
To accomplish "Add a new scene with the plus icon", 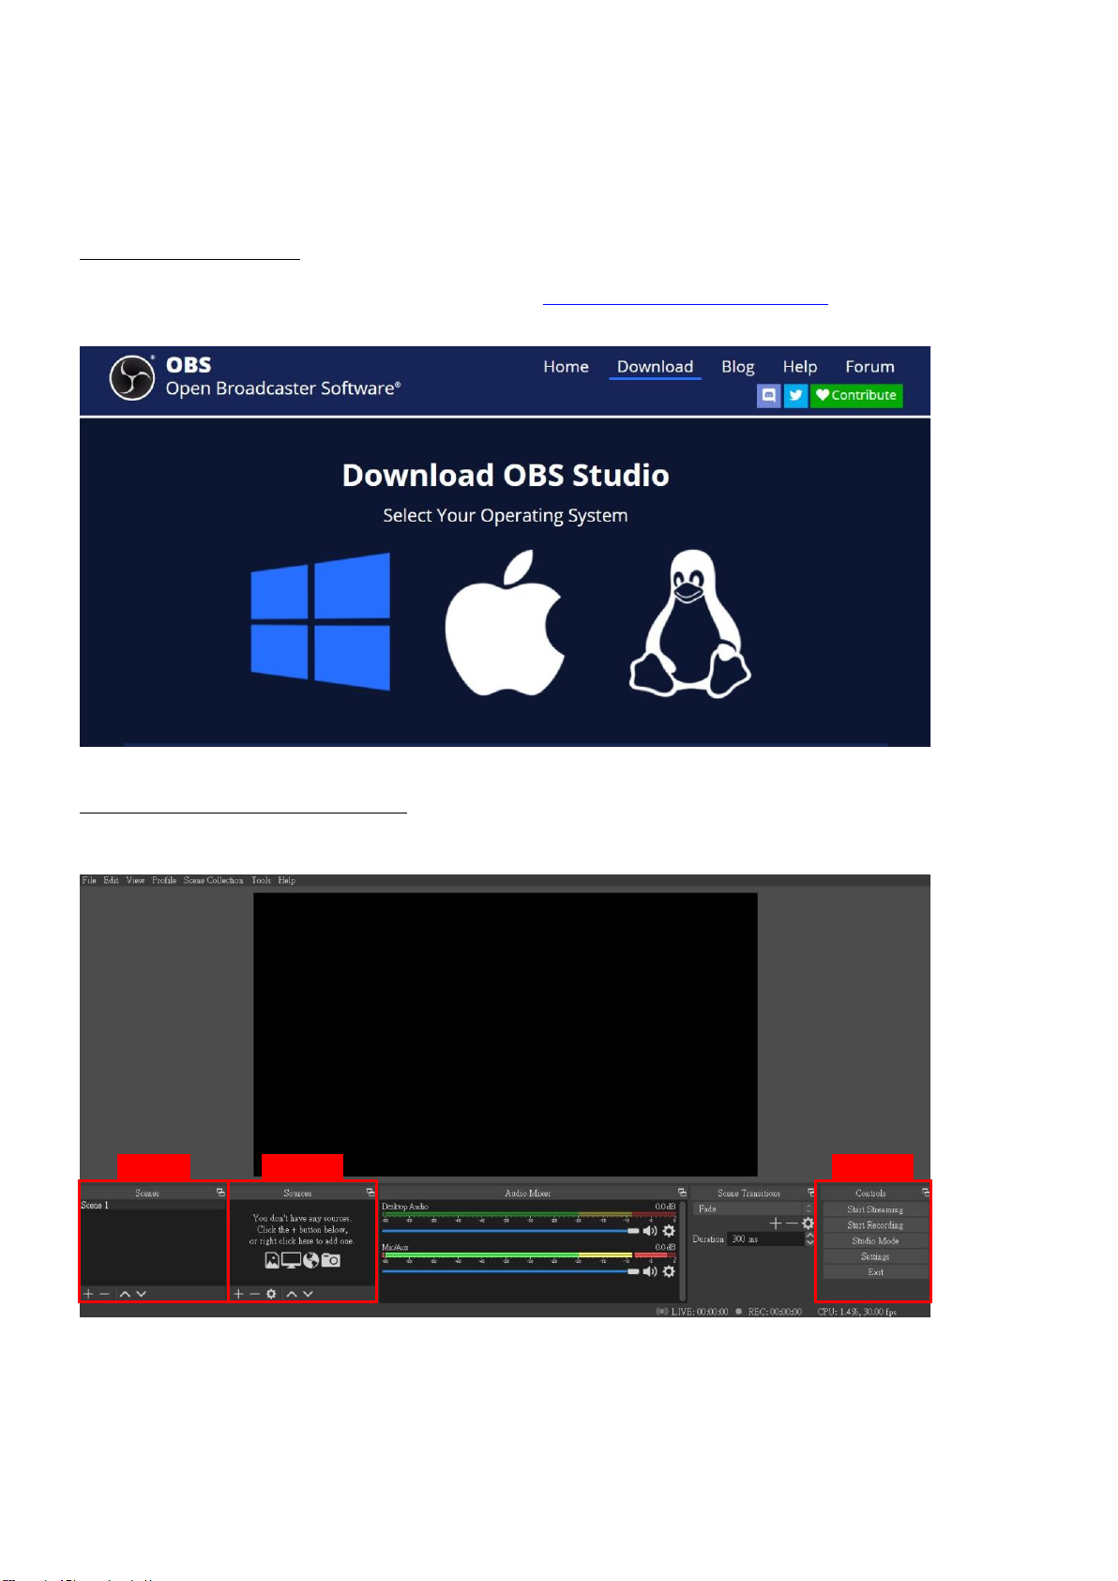I will click(x=88, y=1294).
